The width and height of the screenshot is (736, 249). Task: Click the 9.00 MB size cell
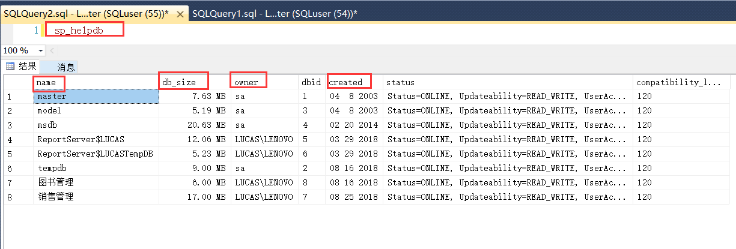195,168
